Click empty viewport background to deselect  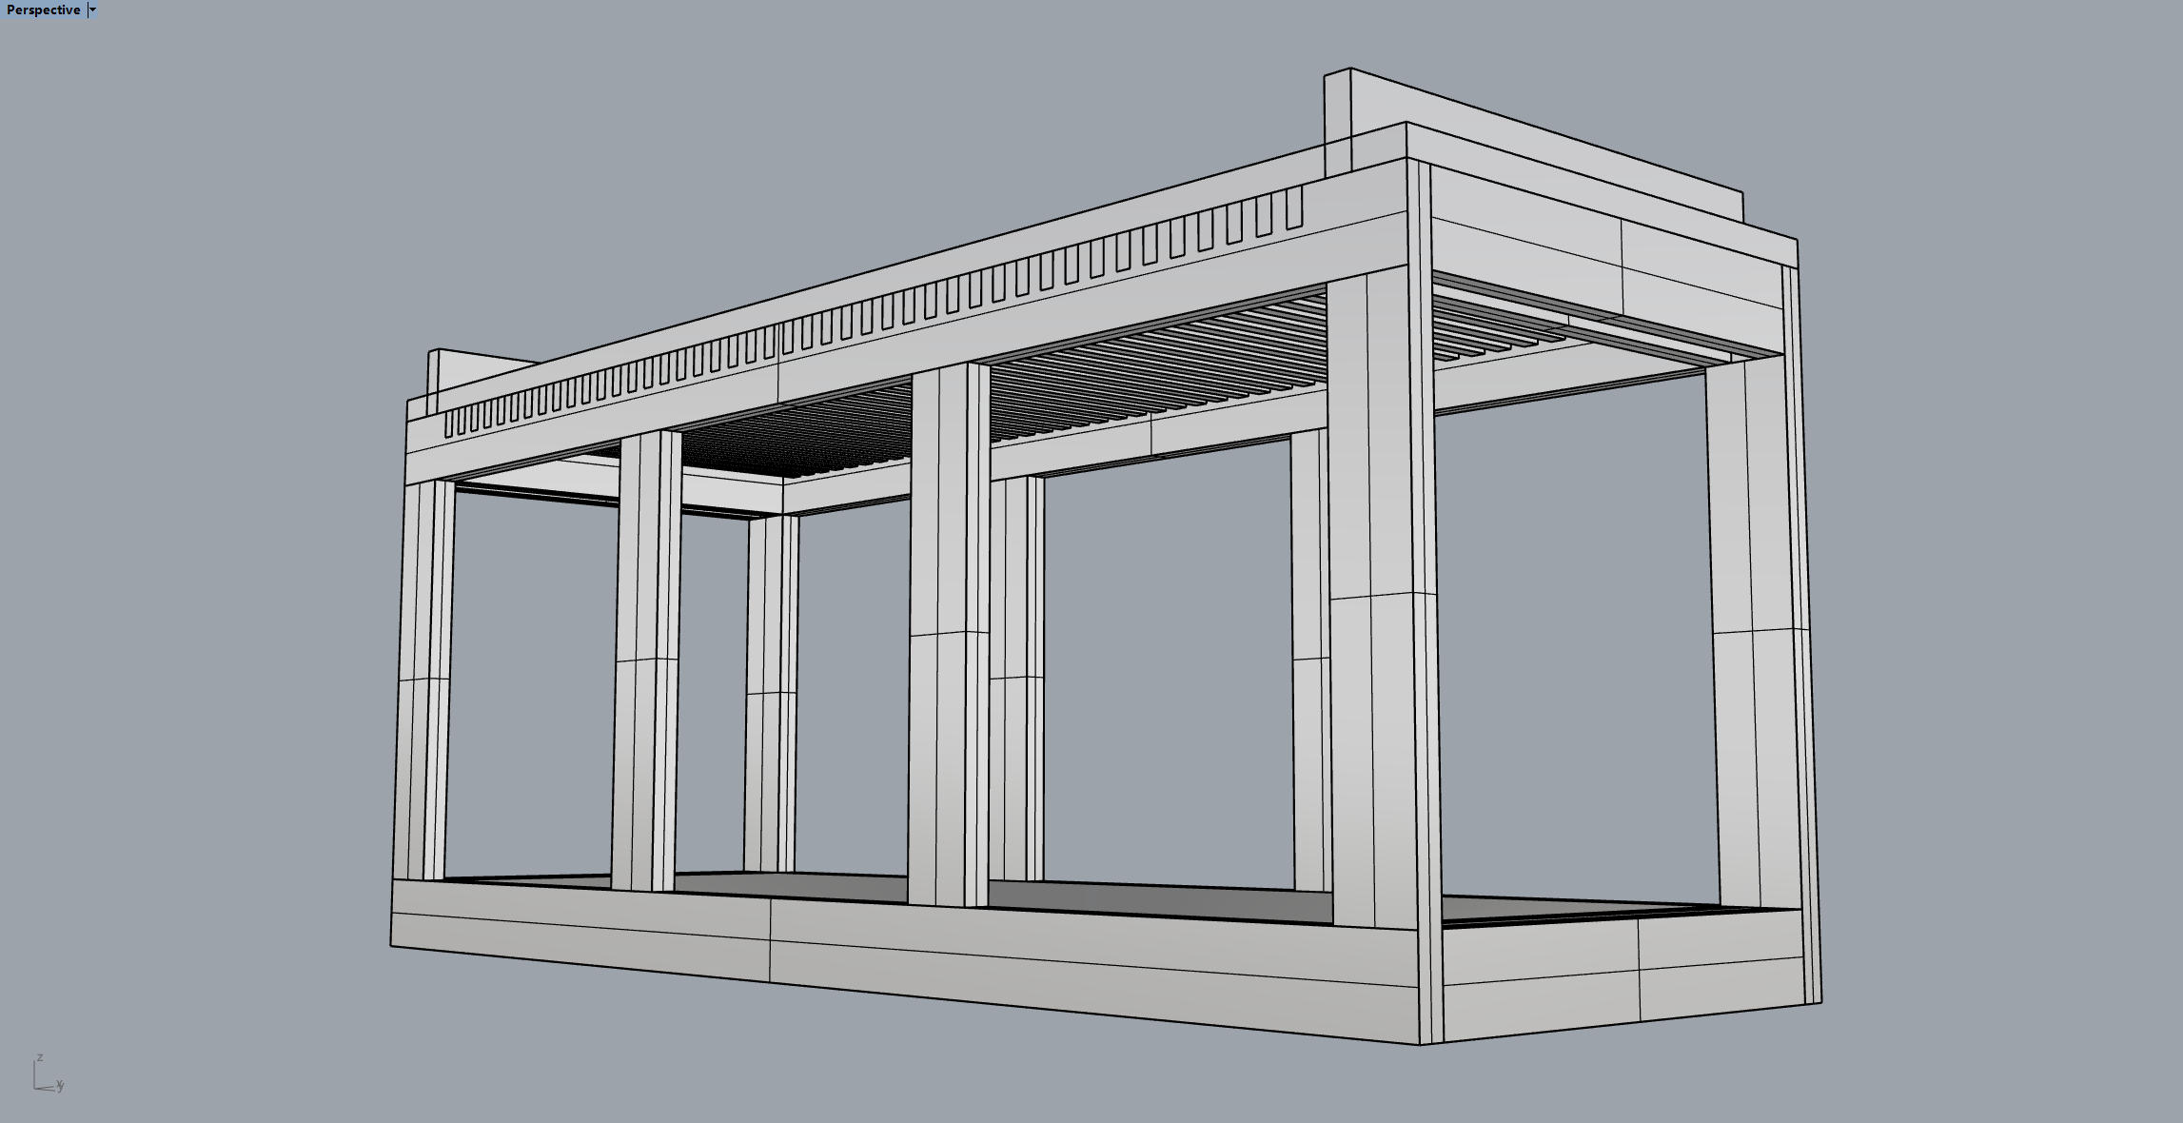190,571
